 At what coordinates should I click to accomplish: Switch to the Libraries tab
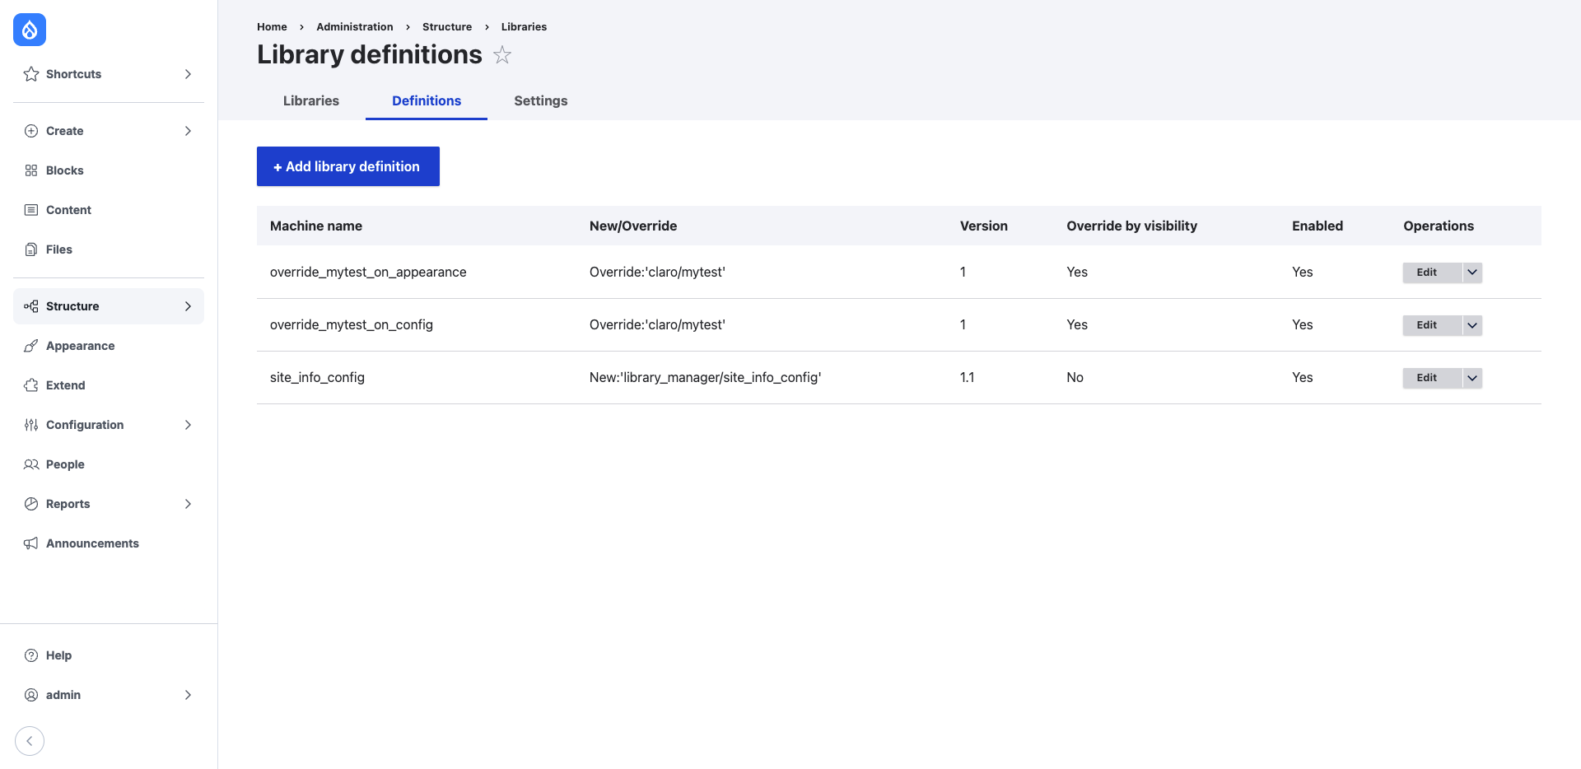point(310,100)
